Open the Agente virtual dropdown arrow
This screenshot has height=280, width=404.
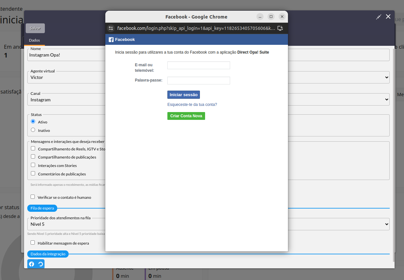coord(386,77)
